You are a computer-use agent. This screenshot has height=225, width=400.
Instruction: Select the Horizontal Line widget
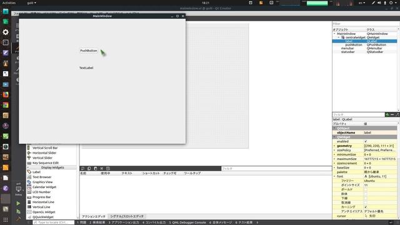tap(41, 202)
